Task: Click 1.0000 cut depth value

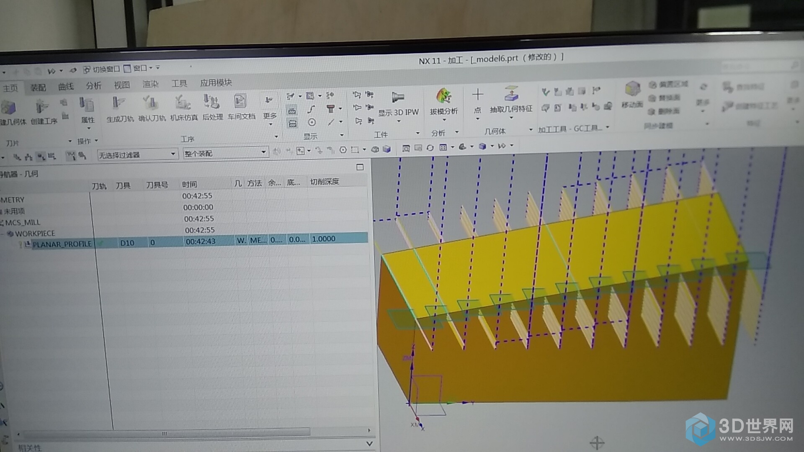Action: coord(324,239)
